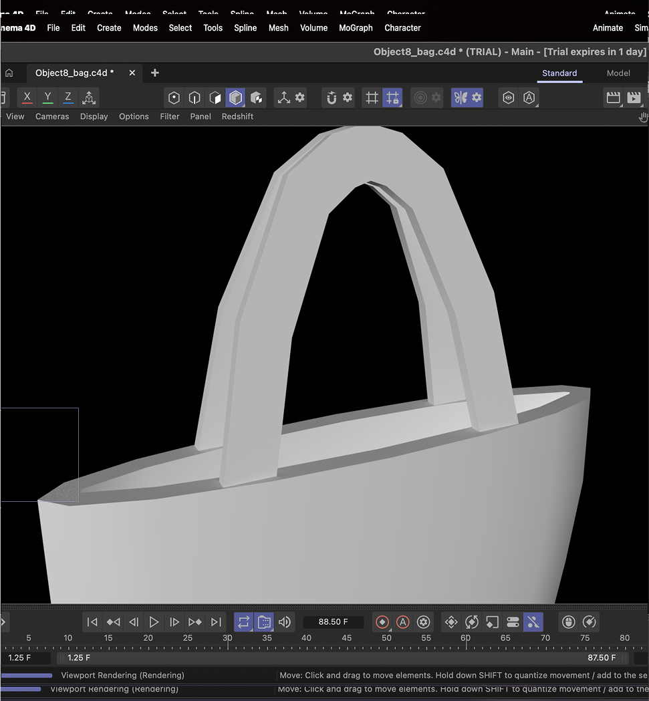The image size is (649, 701).
Task: Jump to the last frame of the timeline
Action: [216, 622]
